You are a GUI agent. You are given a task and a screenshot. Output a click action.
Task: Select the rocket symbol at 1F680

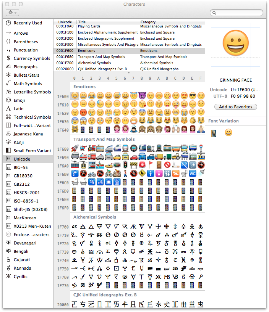(x=75, y=148)
